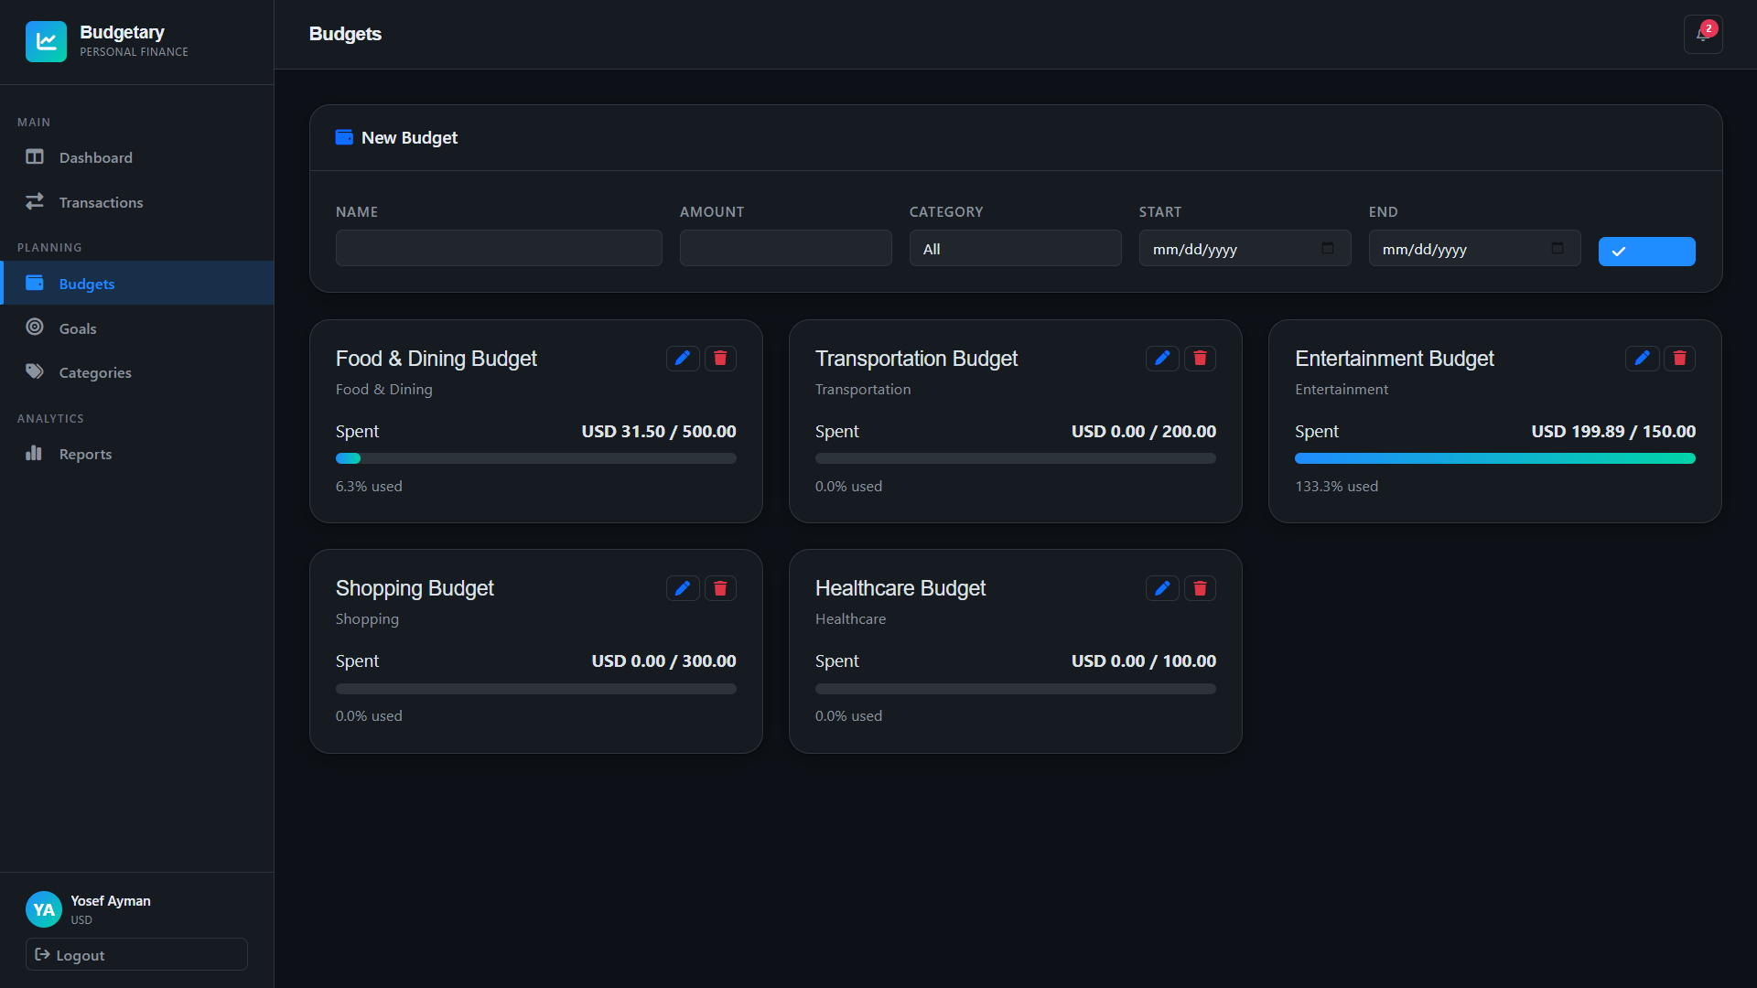Screen dimensions: 1757x988
Task: Open the End date calendar picker
Action: (x=1558, y=248)
